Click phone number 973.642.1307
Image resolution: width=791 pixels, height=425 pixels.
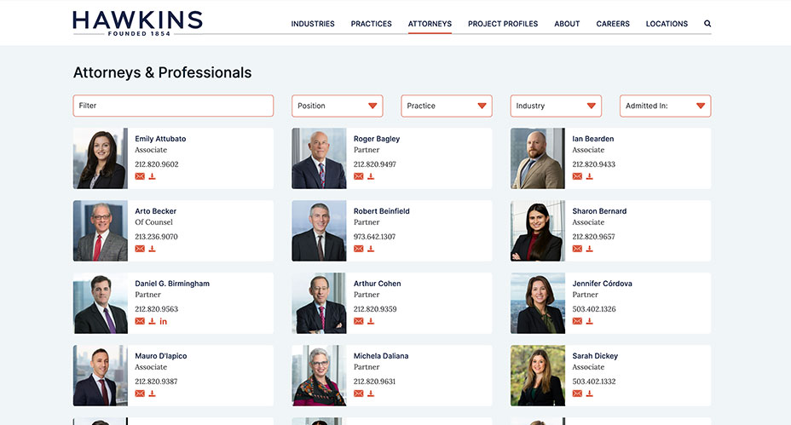[x=374, y=237]
